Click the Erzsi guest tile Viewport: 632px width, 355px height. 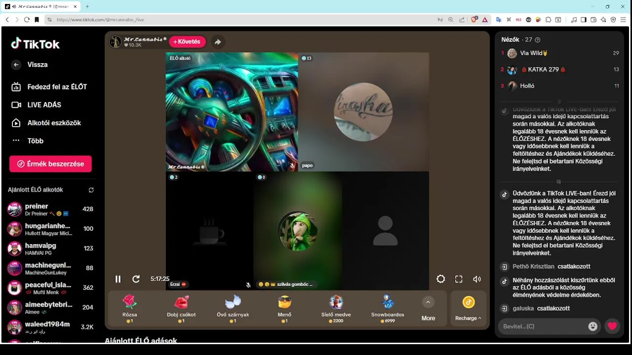pyautogui.click(x=209, y=231)
